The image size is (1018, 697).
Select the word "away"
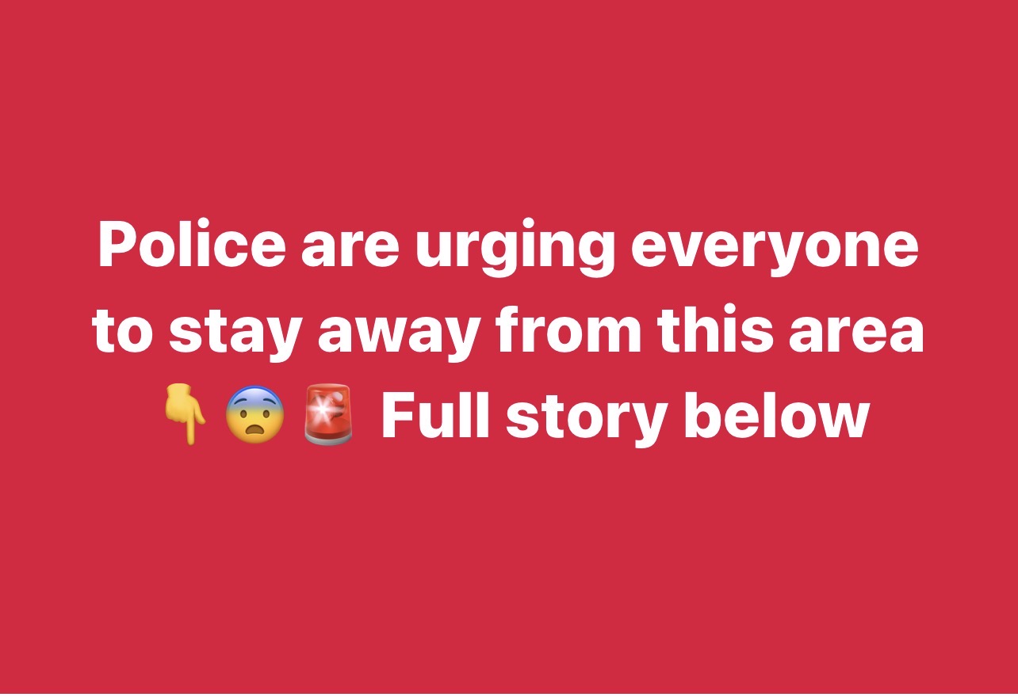(x=399, y=336)
